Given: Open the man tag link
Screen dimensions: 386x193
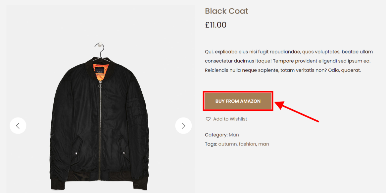Looking at the screenshot, I should (x=264, y=144).
